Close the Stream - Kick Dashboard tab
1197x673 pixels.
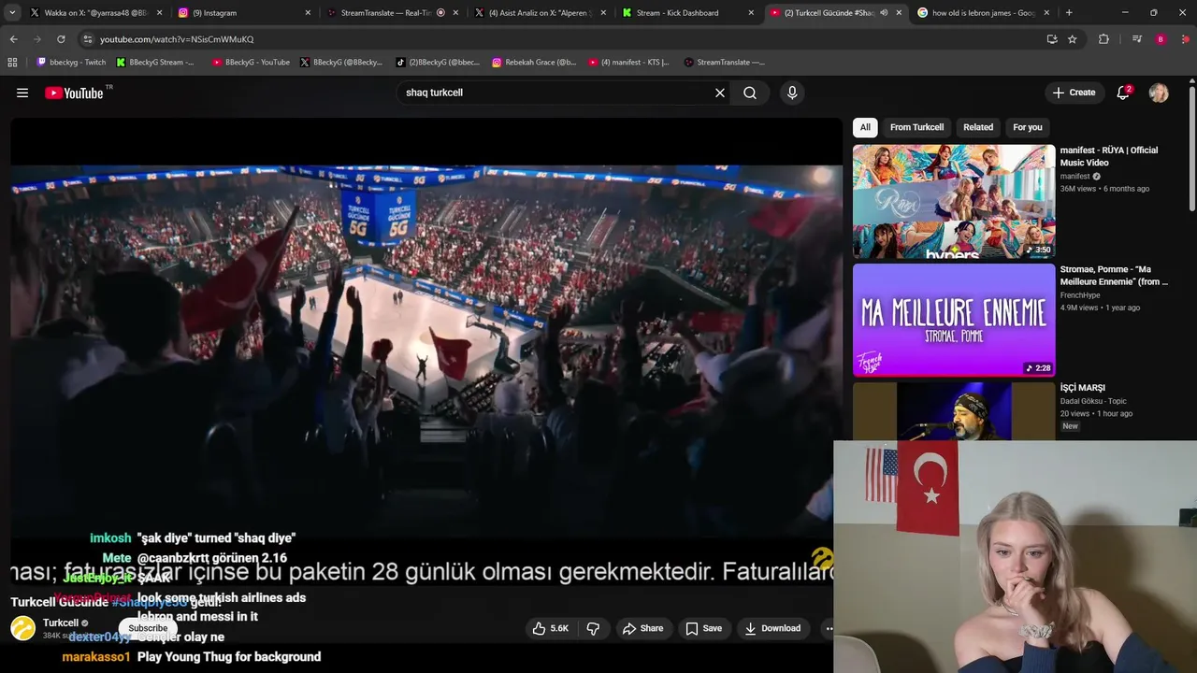click(751, 13)
